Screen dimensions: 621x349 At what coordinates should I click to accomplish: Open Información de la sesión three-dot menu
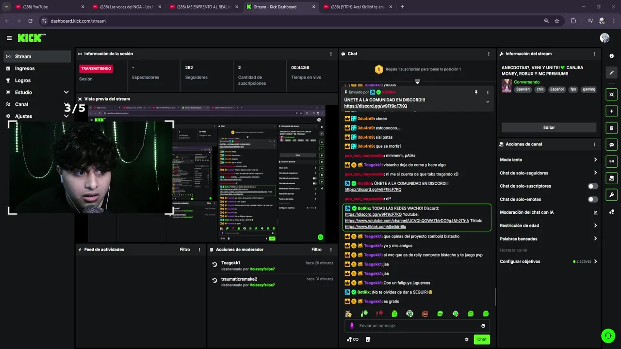coord(331,54)
